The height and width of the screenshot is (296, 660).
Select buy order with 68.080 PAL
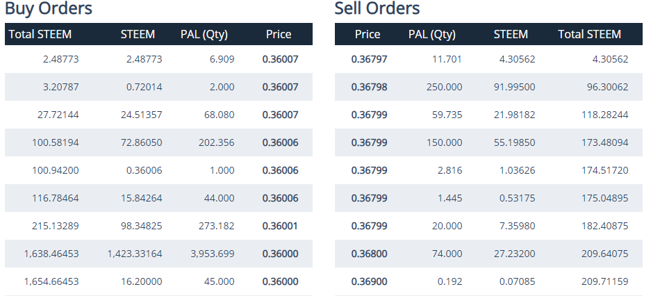pos(220,115)
